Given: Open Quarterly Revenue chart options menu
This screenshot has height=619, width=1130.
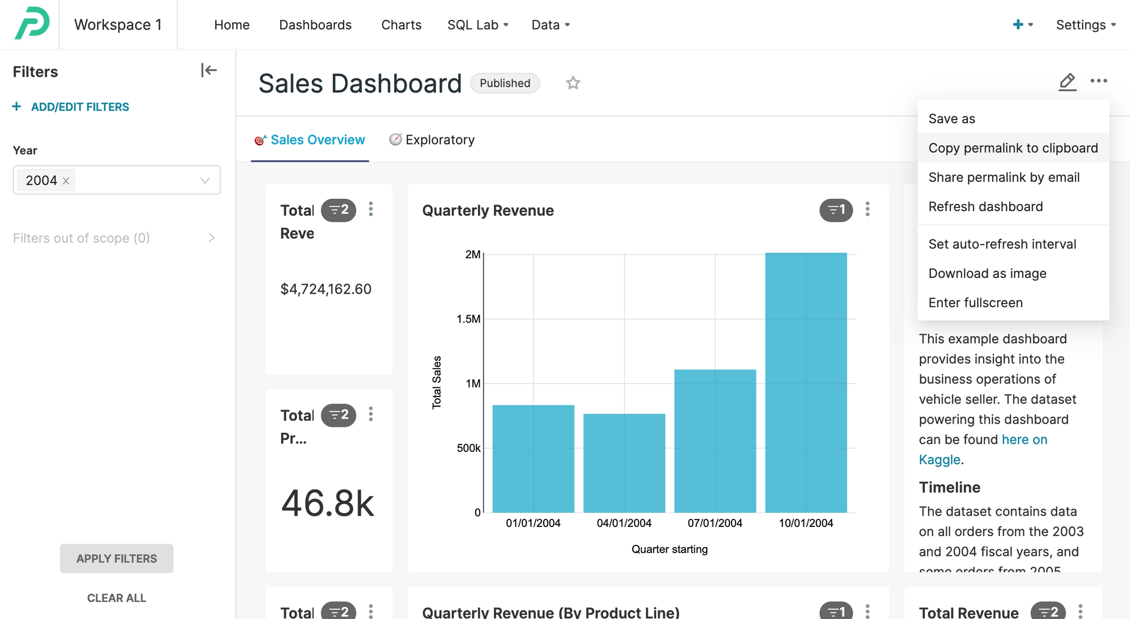Looking at the screenshot, I should pyautogui.click(x=867, y=210).
